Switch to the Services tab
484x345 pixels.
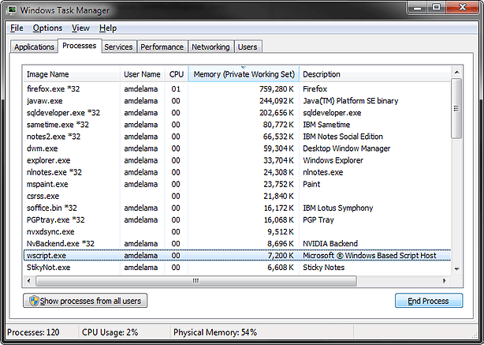118,47
